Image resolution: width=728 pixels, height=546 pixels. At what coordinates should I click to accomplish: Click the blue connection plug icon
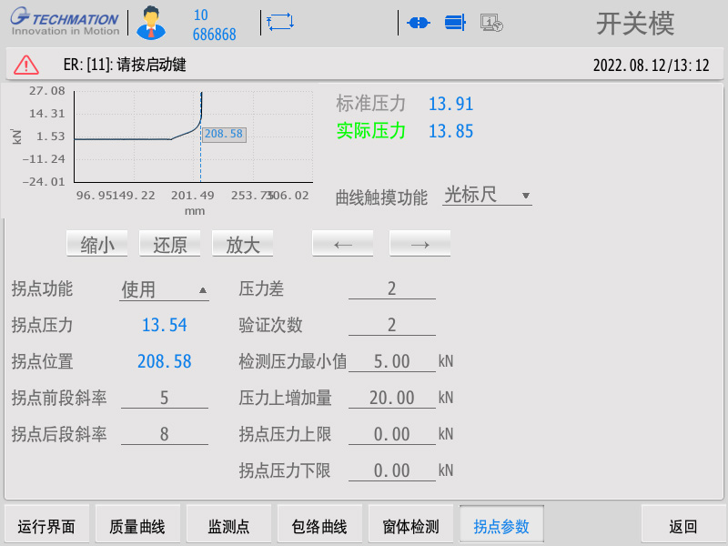click(419, 24)
